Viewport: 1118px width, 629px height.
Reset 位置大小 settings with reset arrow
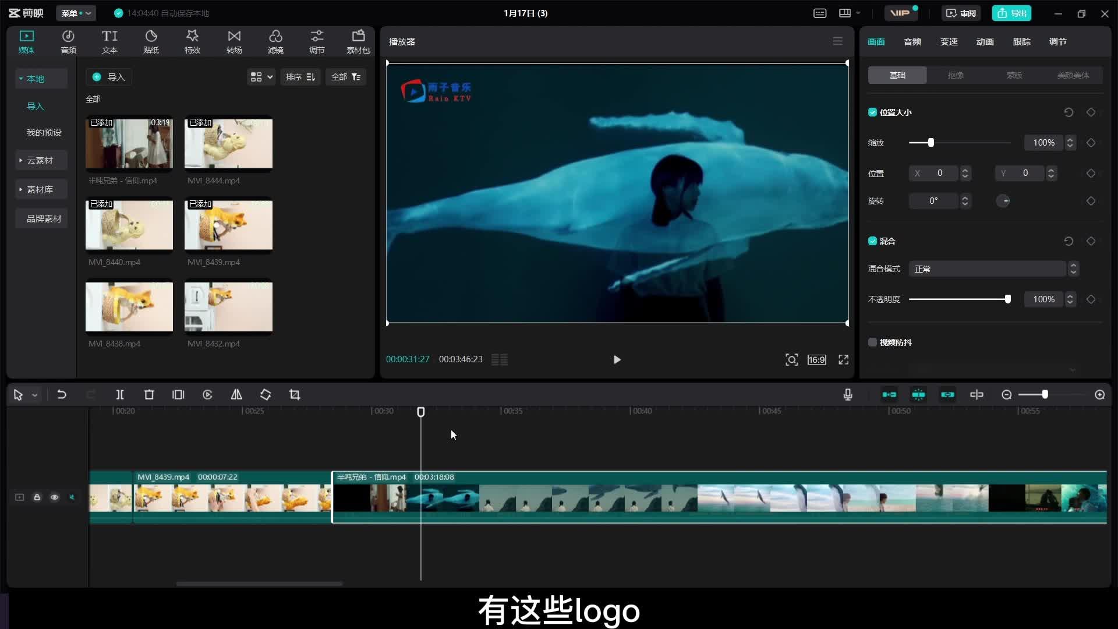1069,112
